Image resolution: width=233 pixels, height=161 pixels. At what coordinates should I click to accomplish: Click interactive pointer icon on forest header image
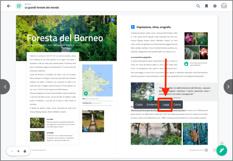click(112, 20)
